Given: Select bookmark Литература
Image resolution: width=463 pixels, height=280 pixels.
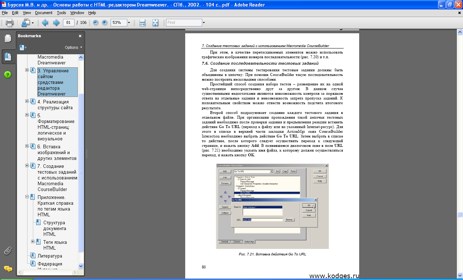Looking at the screenshot, I should click(50, 256).
